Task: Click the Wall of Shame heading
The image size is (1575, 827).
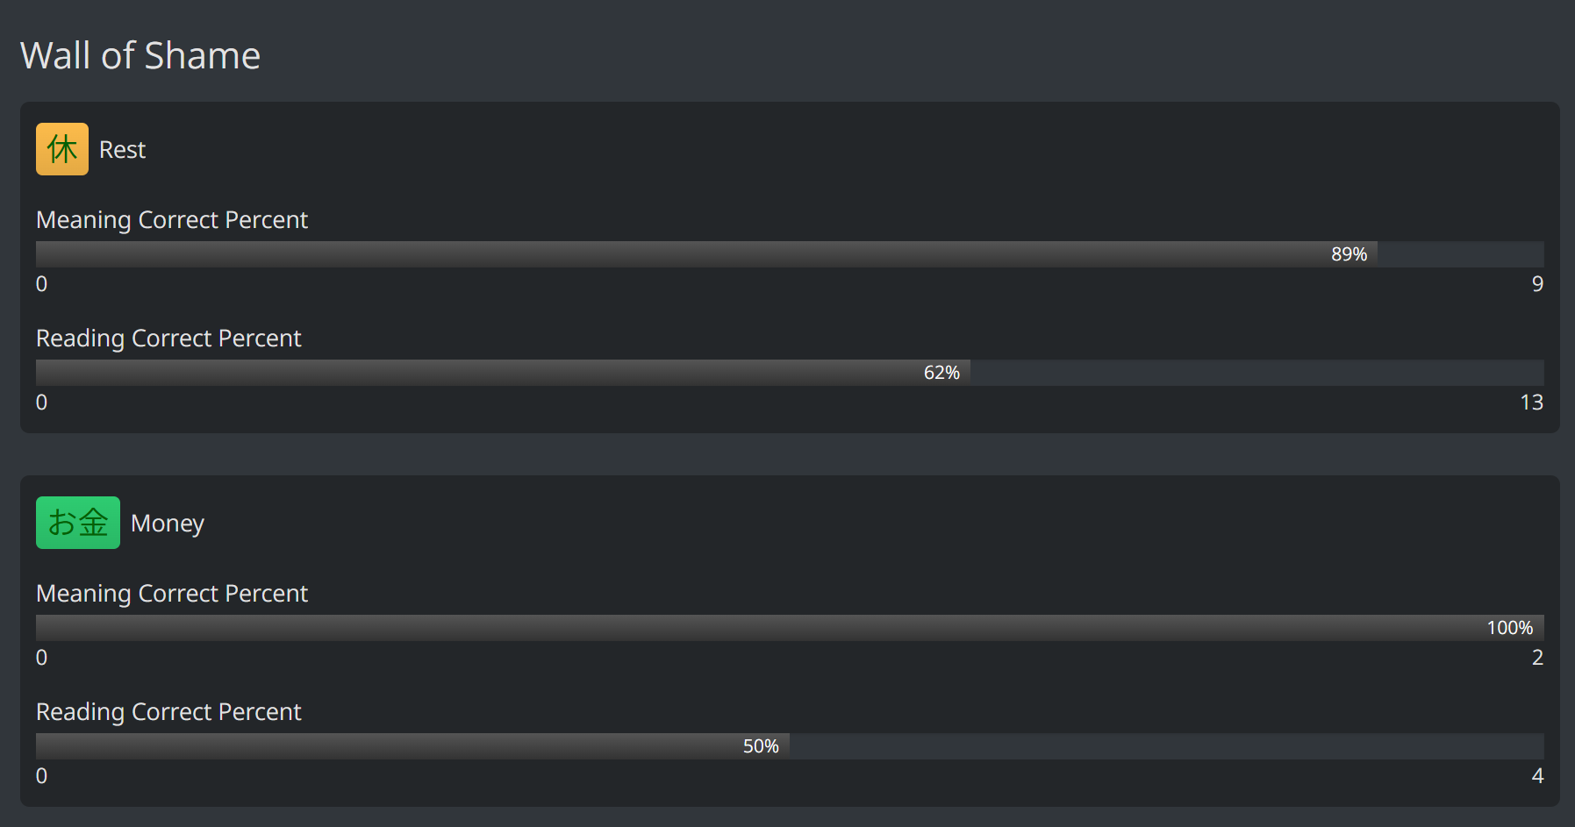Action: click(x=140, y=55)
